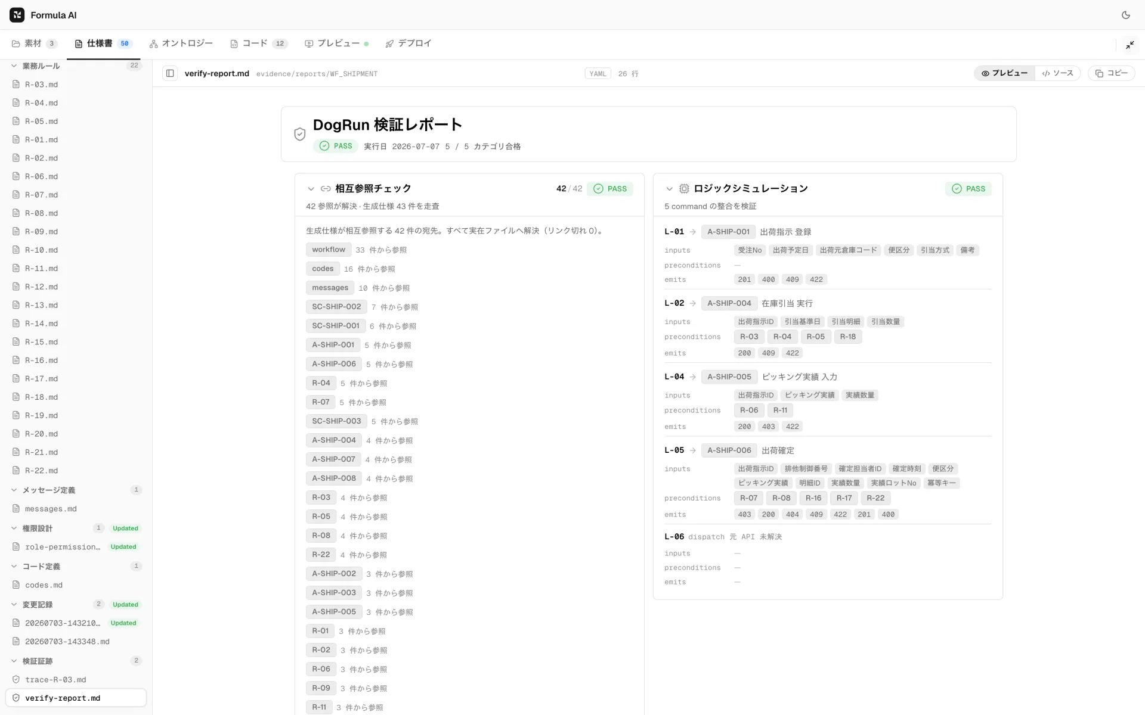Screen dimensions: 1145x715
Task: Click the chip icon beside ロジックシミュレーション
Action: [x=684, y=189]
